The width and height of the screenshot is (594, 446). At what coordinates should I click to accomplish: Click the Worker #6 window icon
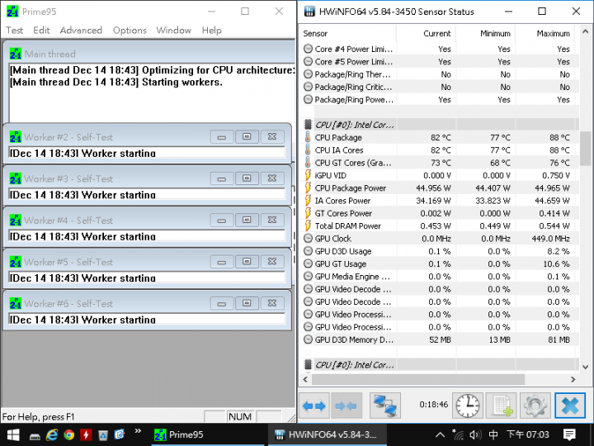16,303
